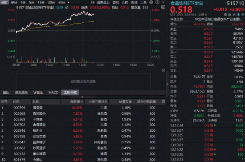The width and height of the screenshot is (245, 162).
Task: Open chart settings gear icon
Action: click(x=151, y=2)
